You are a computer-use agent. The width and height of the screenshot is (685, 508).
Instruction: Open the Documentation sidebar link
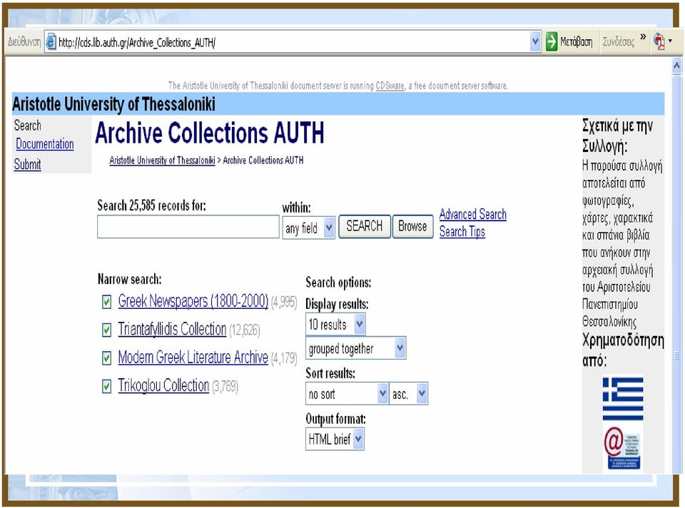pos(44,144)
